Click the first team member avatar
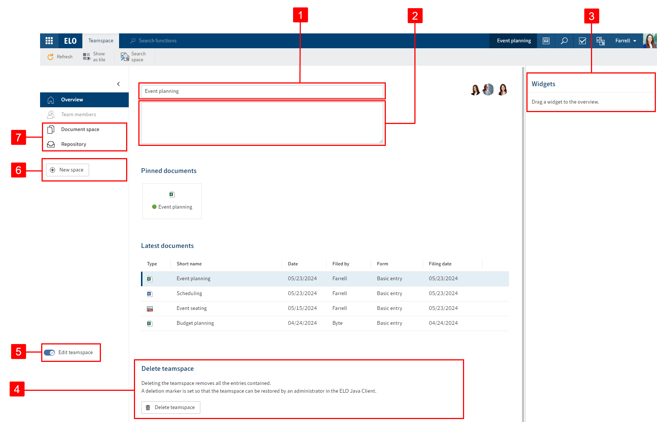 (x=475, y=89)
